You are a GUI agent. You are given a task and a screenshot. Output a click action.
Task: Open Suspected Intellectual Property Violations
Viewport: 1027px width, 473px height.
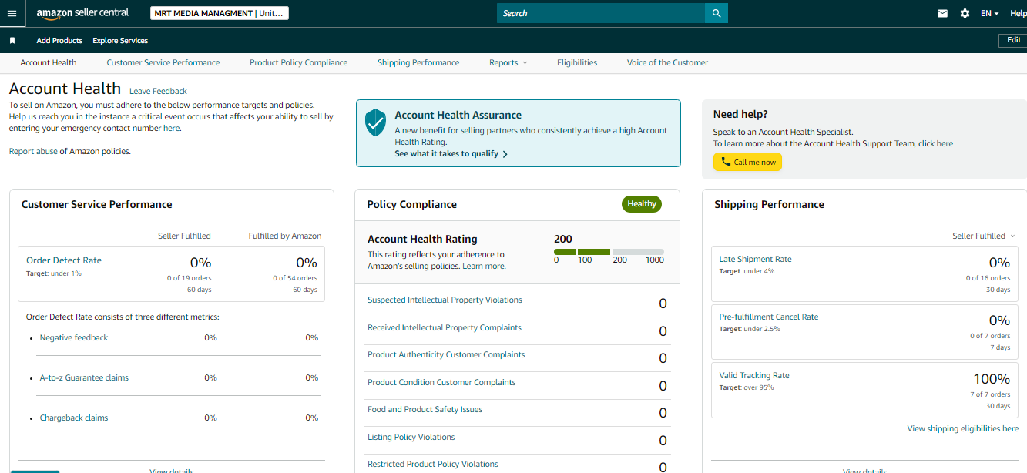445,300
